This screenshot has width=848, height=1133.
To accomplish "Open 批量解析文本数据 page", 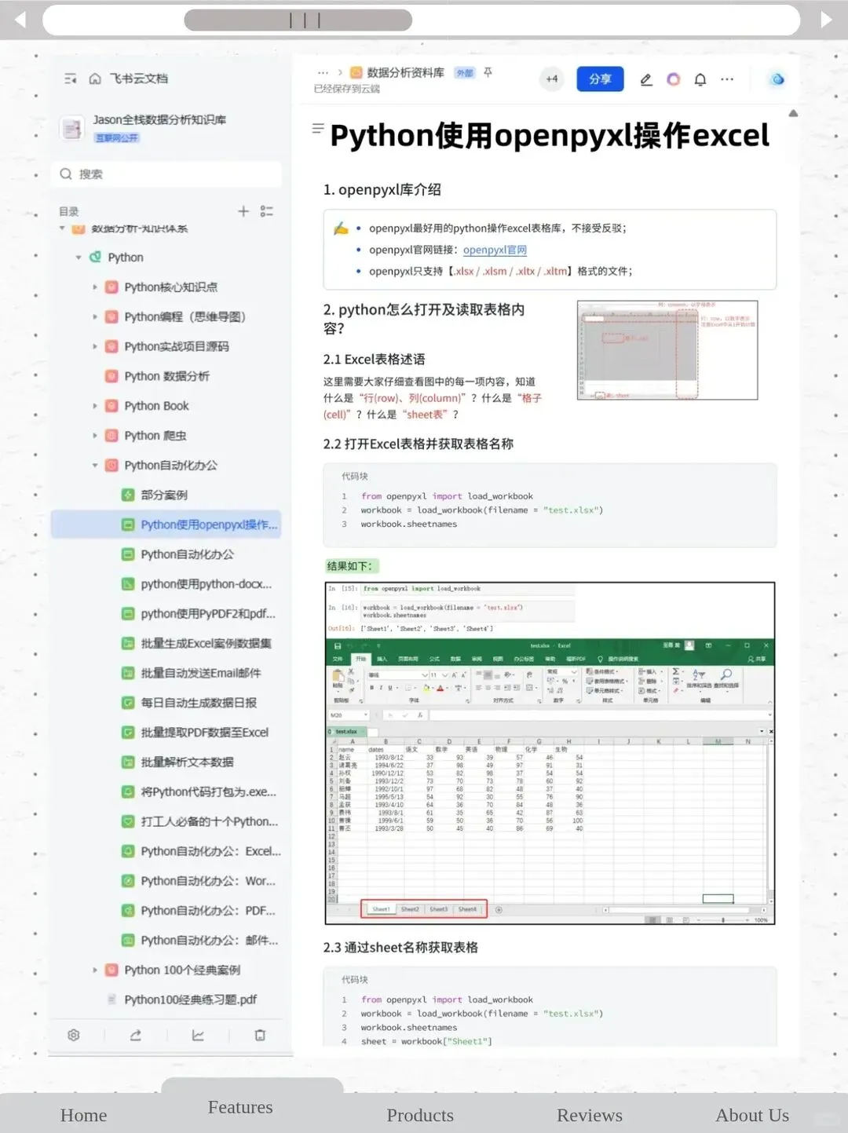I will pyautogui.click(x=187, y=762).
